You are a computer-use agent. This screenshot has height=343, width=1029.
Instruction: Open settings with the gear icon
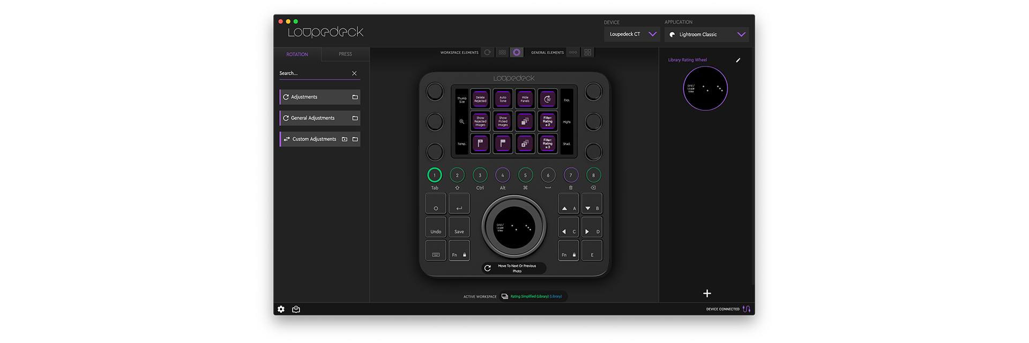point(281,309)
